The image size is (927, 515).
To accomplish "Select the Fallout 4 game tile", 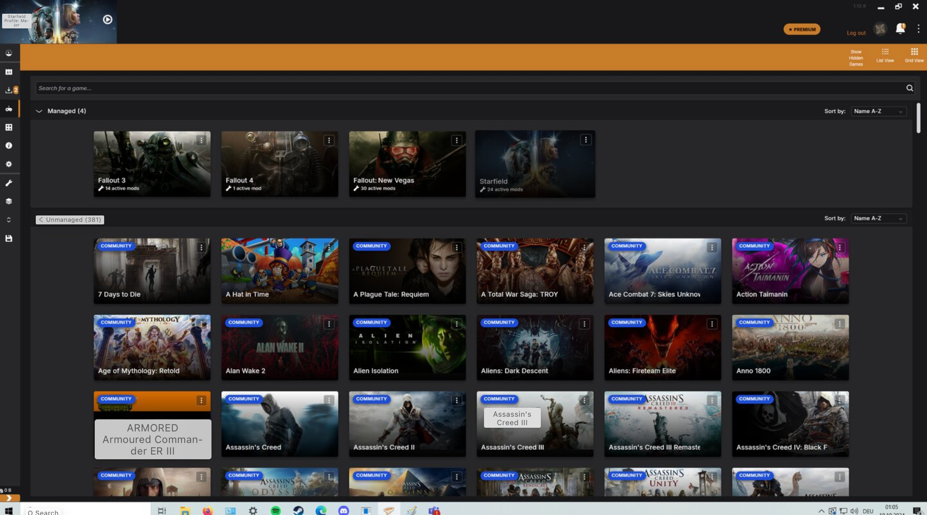I will [x=279, y=164].
